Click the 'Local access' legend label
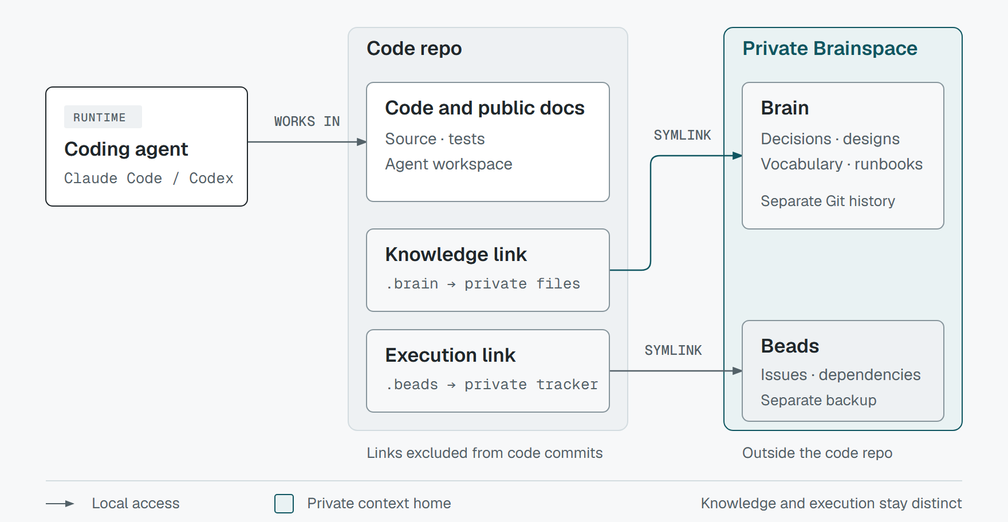1008x522 pixels. click(136, 504)
